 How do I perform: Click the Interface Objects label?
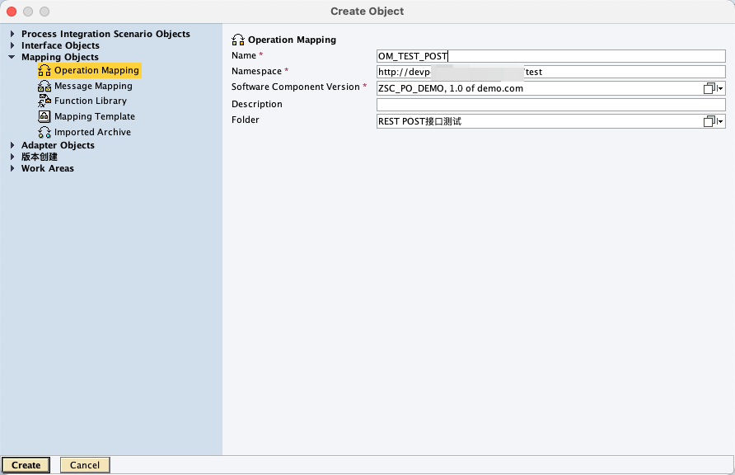pyautogui.click(x=60, y=45)
